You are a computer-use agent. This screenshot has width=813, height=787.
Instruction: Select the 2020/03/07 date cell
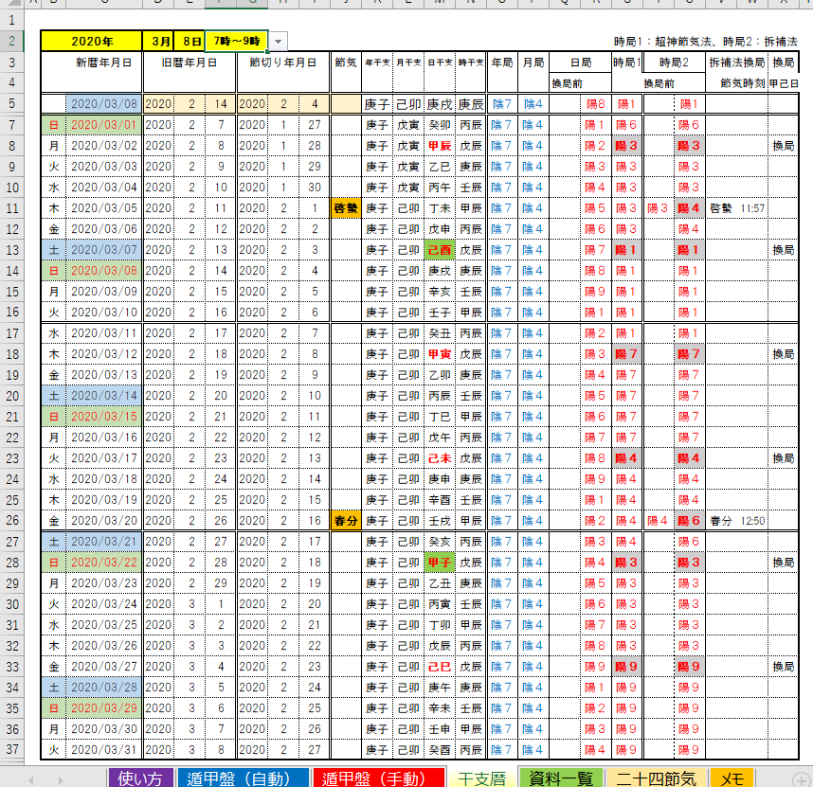(x=103, y=250)
